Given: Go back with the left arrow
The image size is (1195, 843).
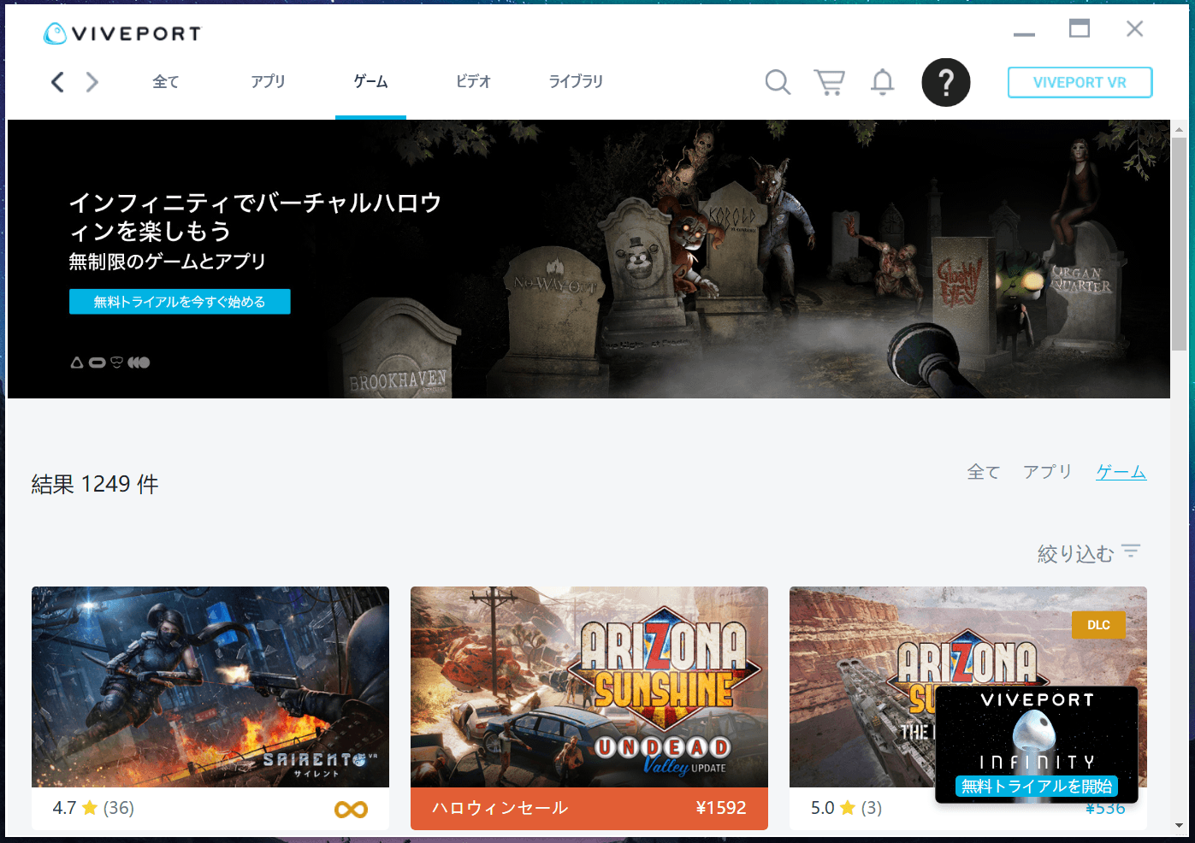Looking at the screenshot, I should 57,82.
